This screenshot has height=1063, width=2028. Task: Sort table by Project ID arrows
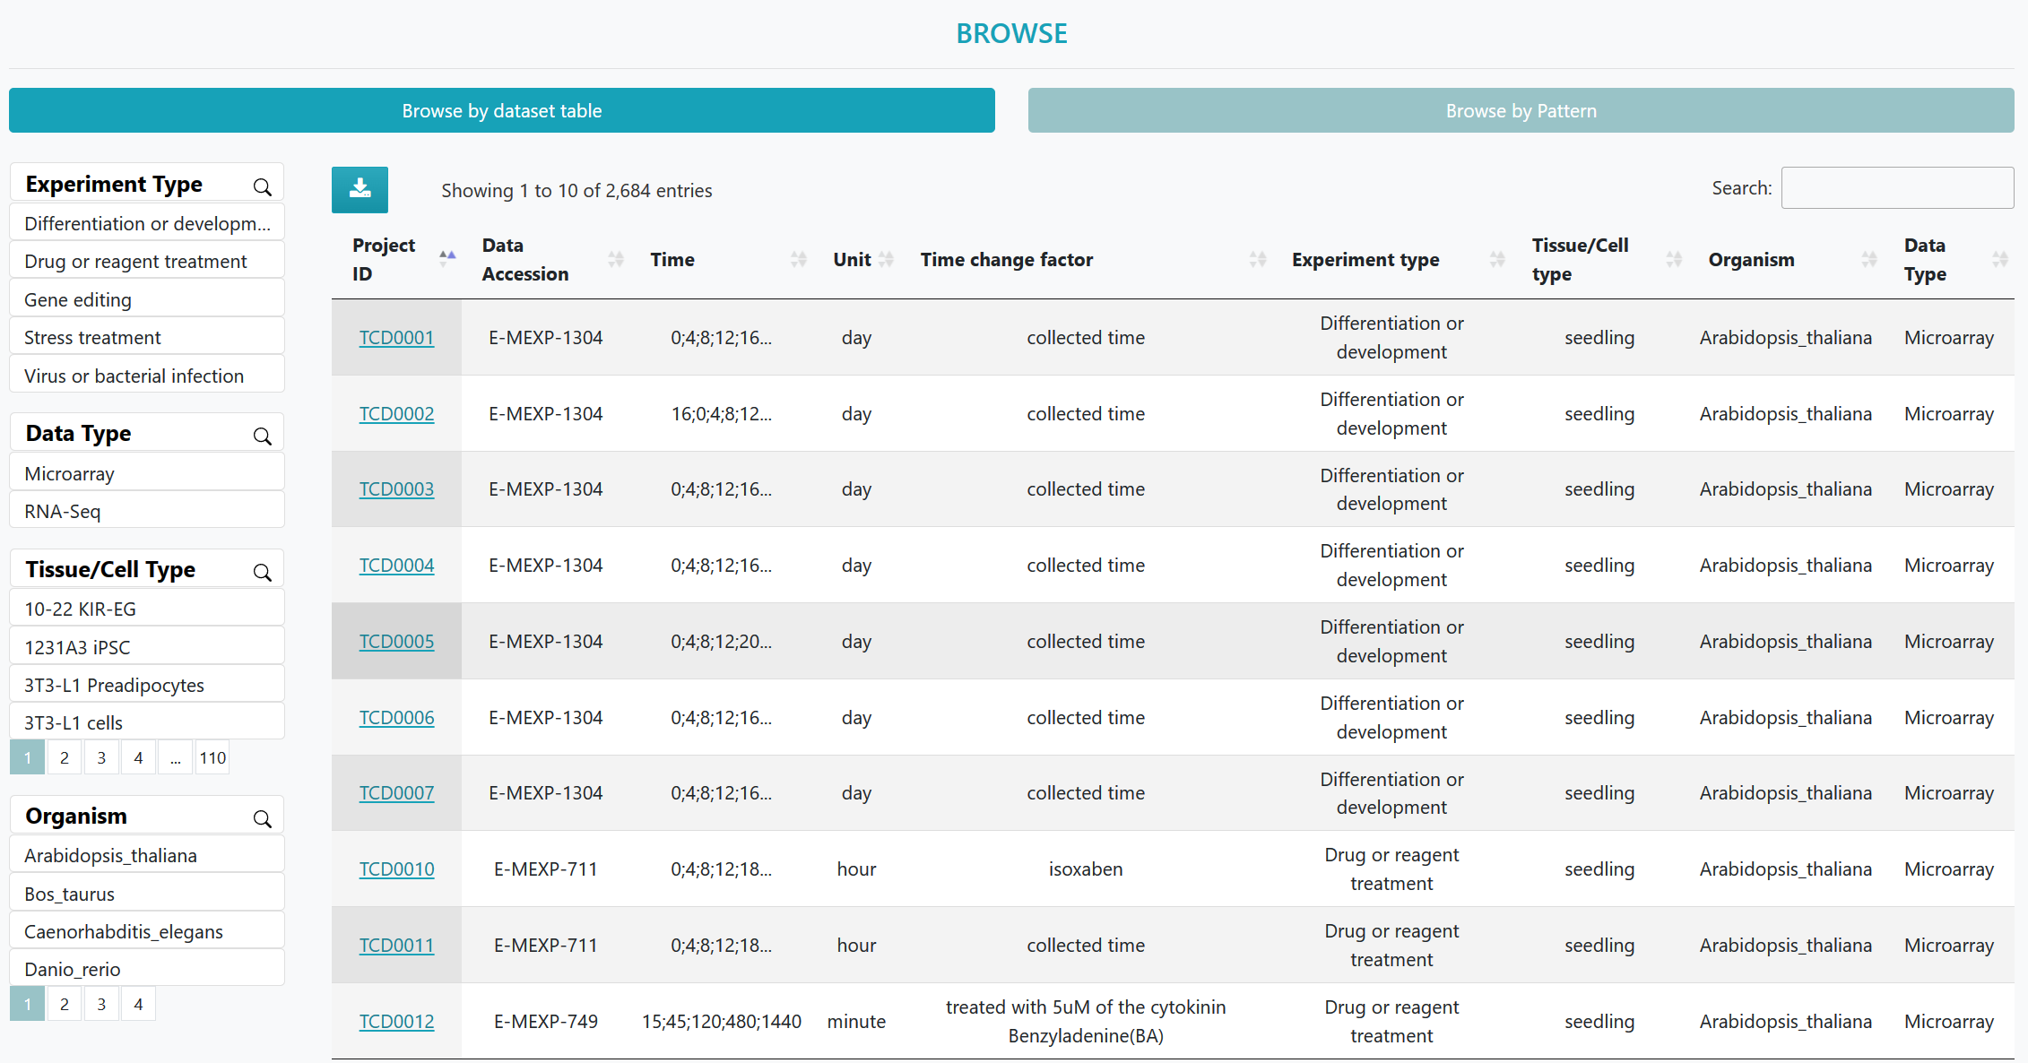pos(446,259)
